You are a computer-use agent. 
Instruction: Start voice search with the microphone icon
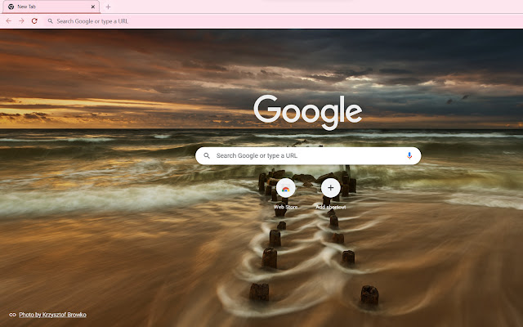(x=409, y=156)
